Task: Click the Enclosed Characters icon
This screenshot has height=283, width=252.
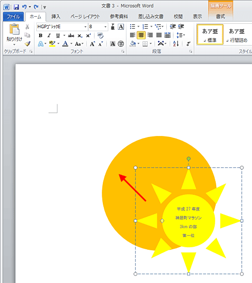Action: (x=121, y=44)
